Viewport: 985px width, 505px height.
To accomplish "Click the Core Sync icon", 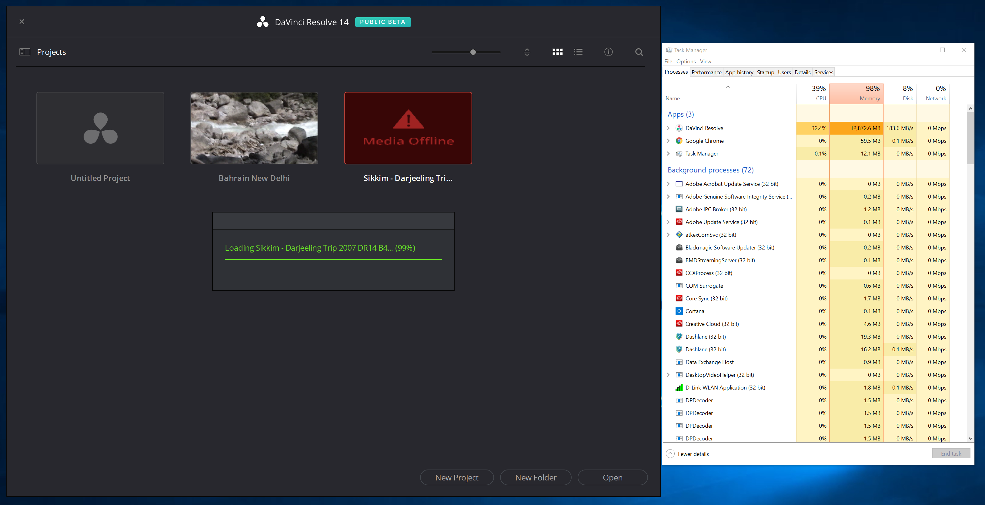I will pos(679,298).
